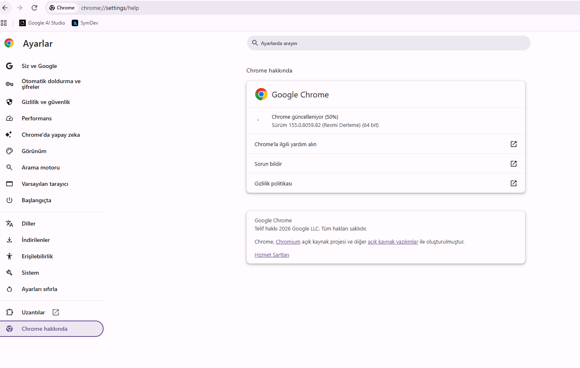
Task: Click the 'Ayarlar' page title
Action: [38, 44]
